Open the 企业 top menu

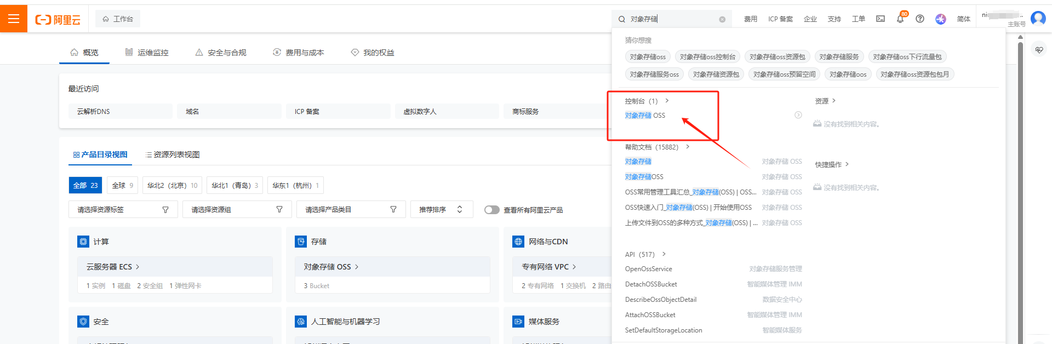pos(810,19)
